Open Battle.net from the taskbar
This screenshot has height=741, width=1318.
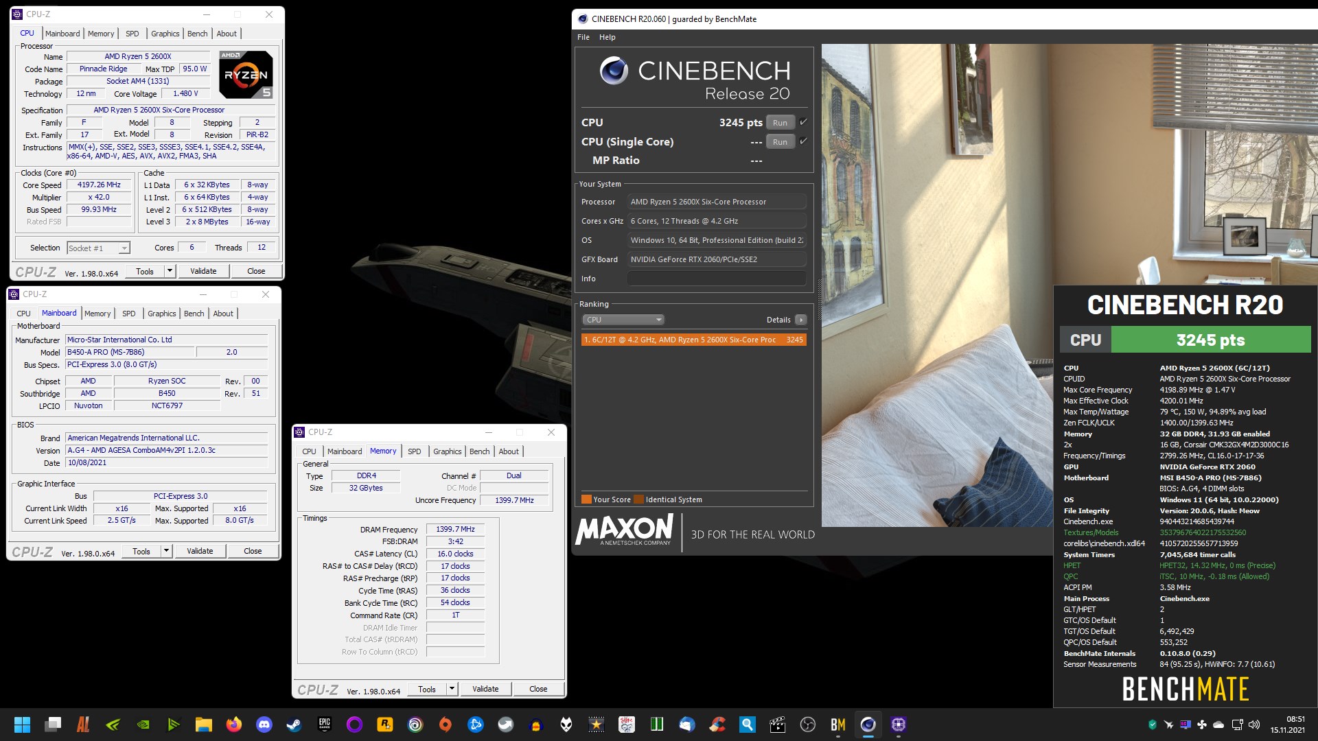[475, 725]
